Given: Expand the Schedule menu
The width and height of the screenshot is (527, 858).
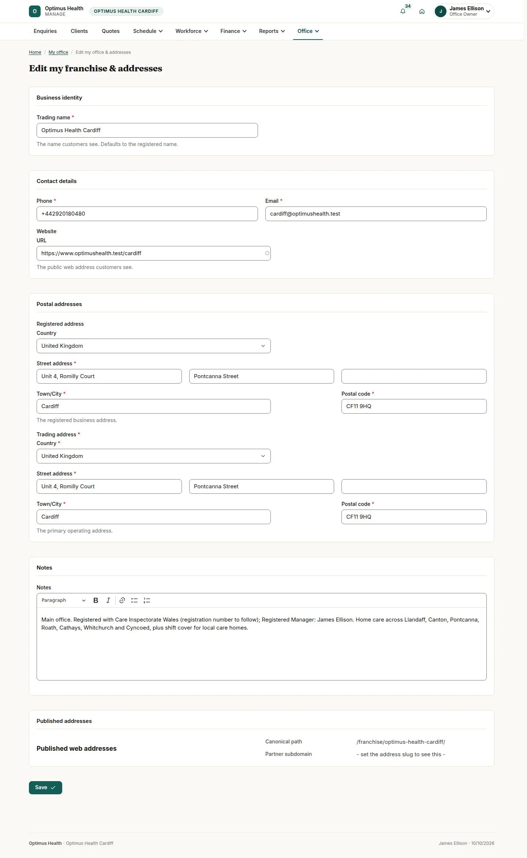Looking at the screenshot, I should tap(148, 31).
